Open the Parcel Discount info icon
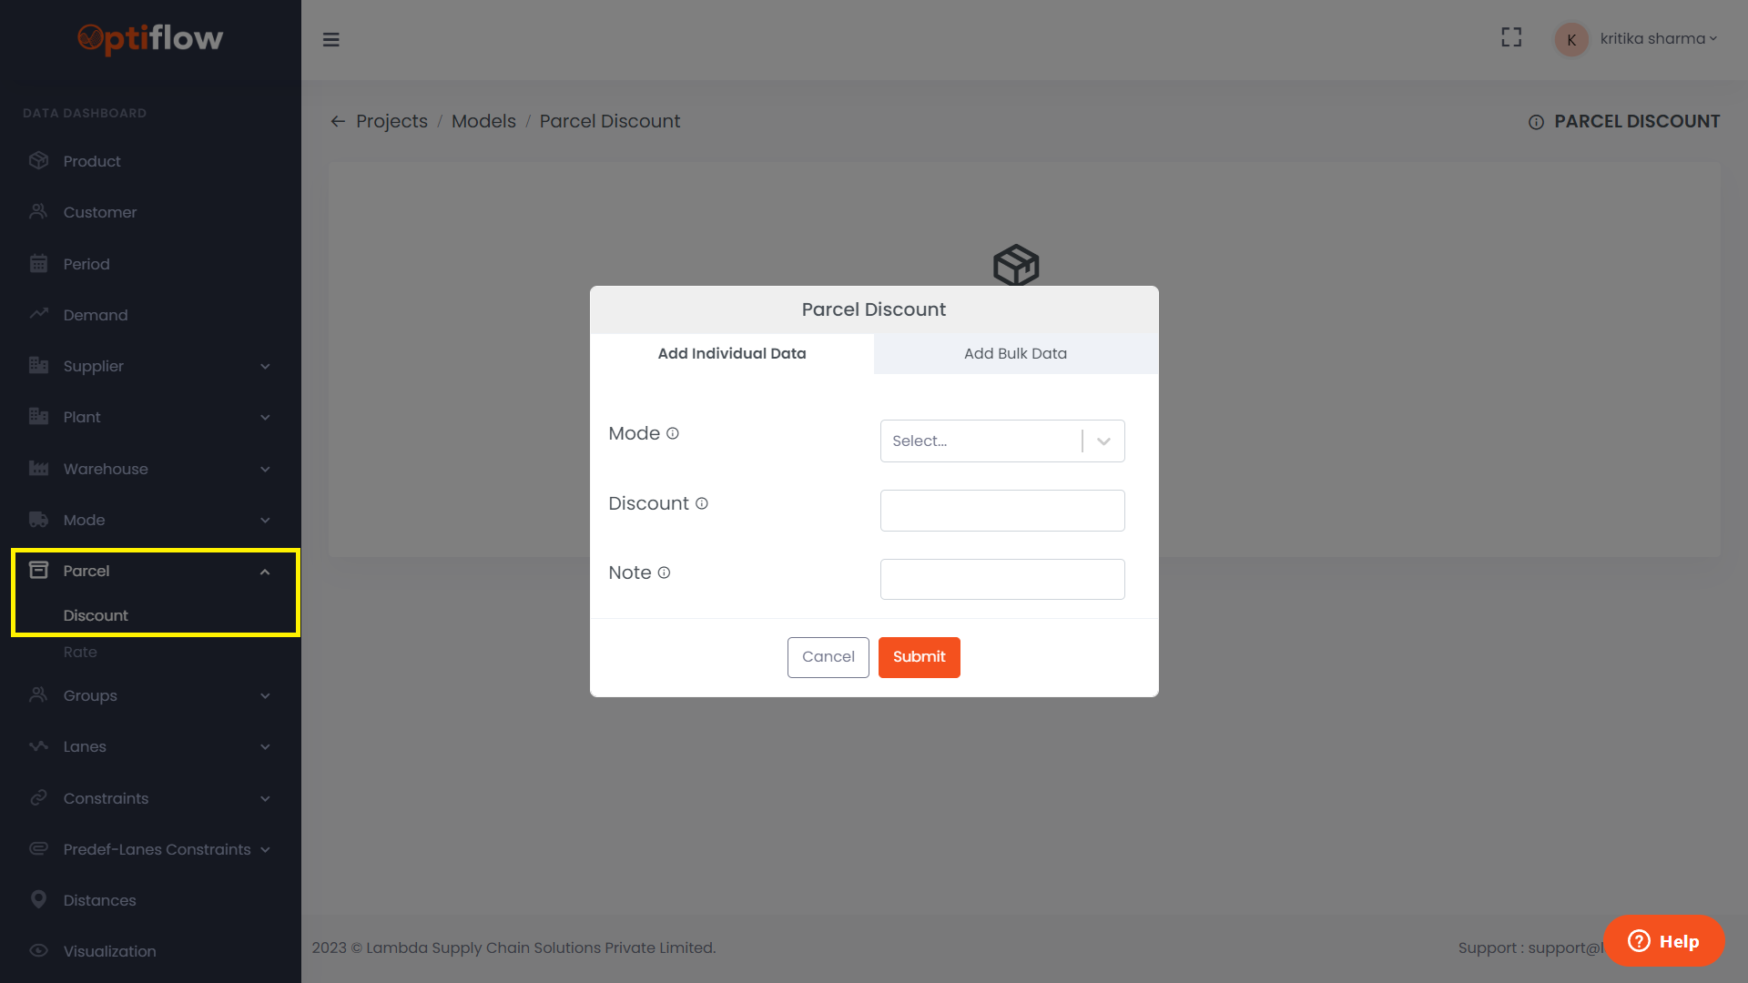This screenshot has height=983, width=1748. point(1537,122)
